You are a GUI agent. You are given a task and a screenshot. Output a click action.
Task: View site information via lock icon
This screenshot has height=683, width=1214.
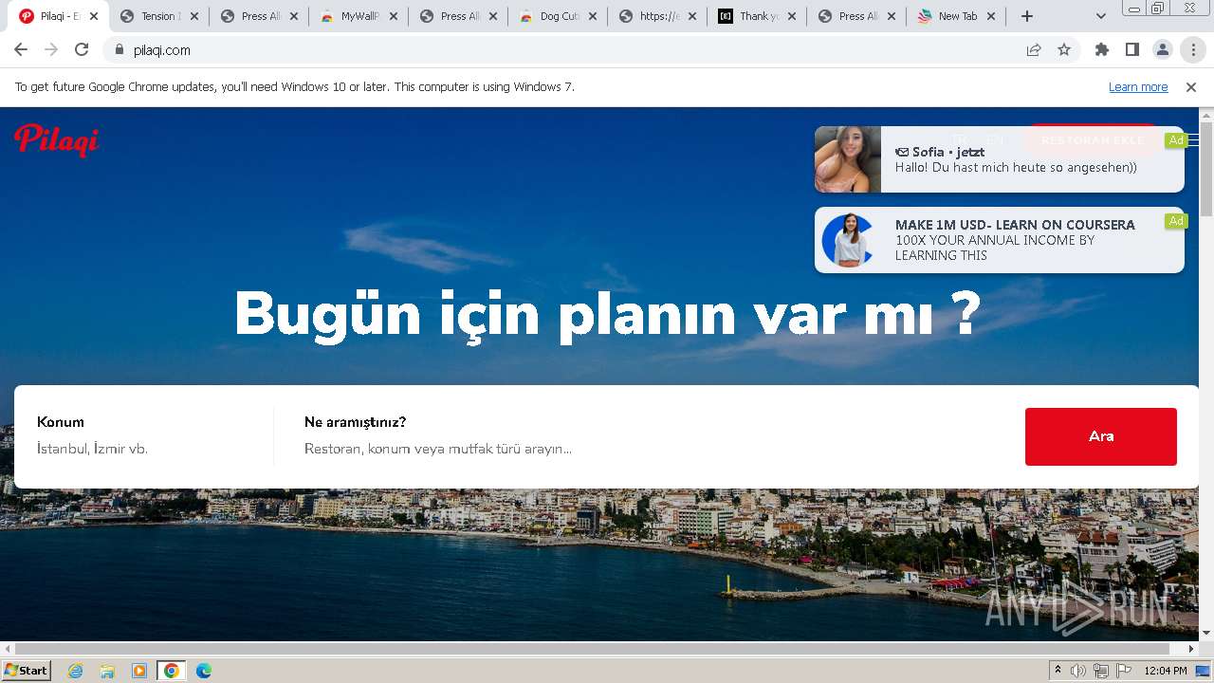[x=120, y=50]
